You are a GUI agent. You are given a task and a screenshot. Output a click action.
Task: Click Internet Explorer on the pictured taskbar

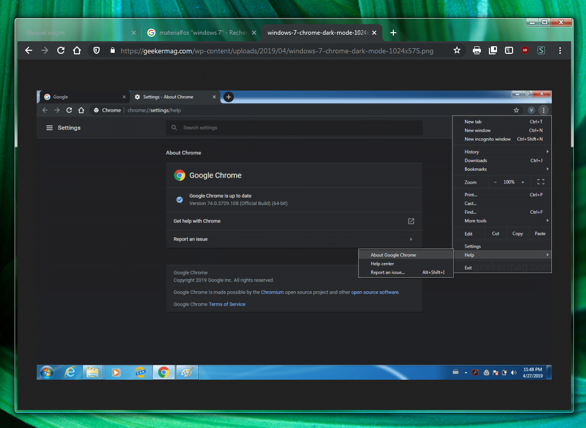coord(70,372)
